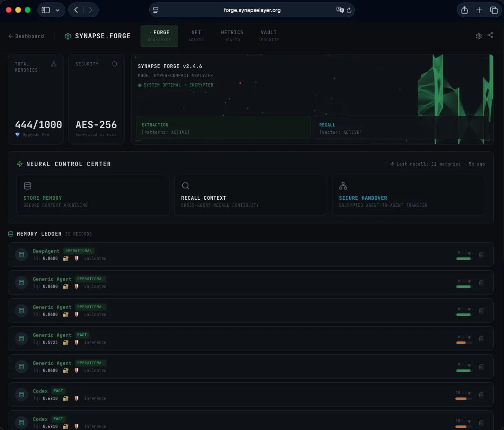Viewport: 504px width, 430px height.
Task: Reload the page with the refresh icon
Action: tap(349, 10)
